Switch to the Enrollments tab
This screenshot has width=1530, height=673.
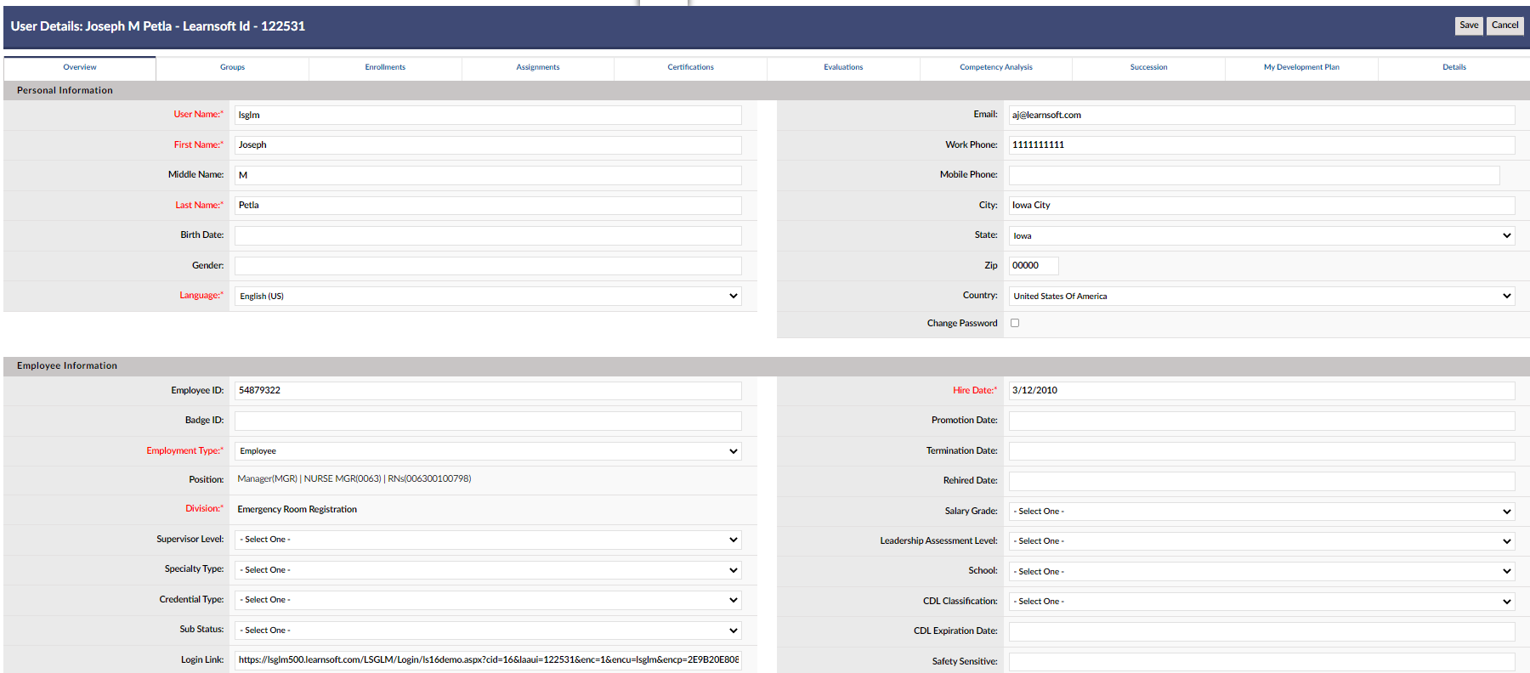coord(385,67)
